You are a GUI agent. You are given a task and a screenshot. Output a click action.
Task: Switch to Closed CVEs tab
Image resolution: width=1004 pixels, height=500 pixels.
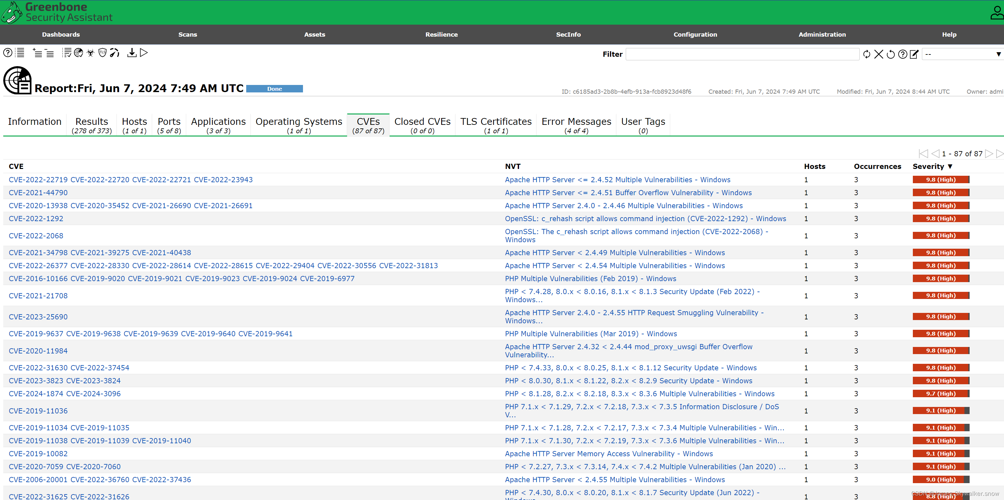[422, 125]
